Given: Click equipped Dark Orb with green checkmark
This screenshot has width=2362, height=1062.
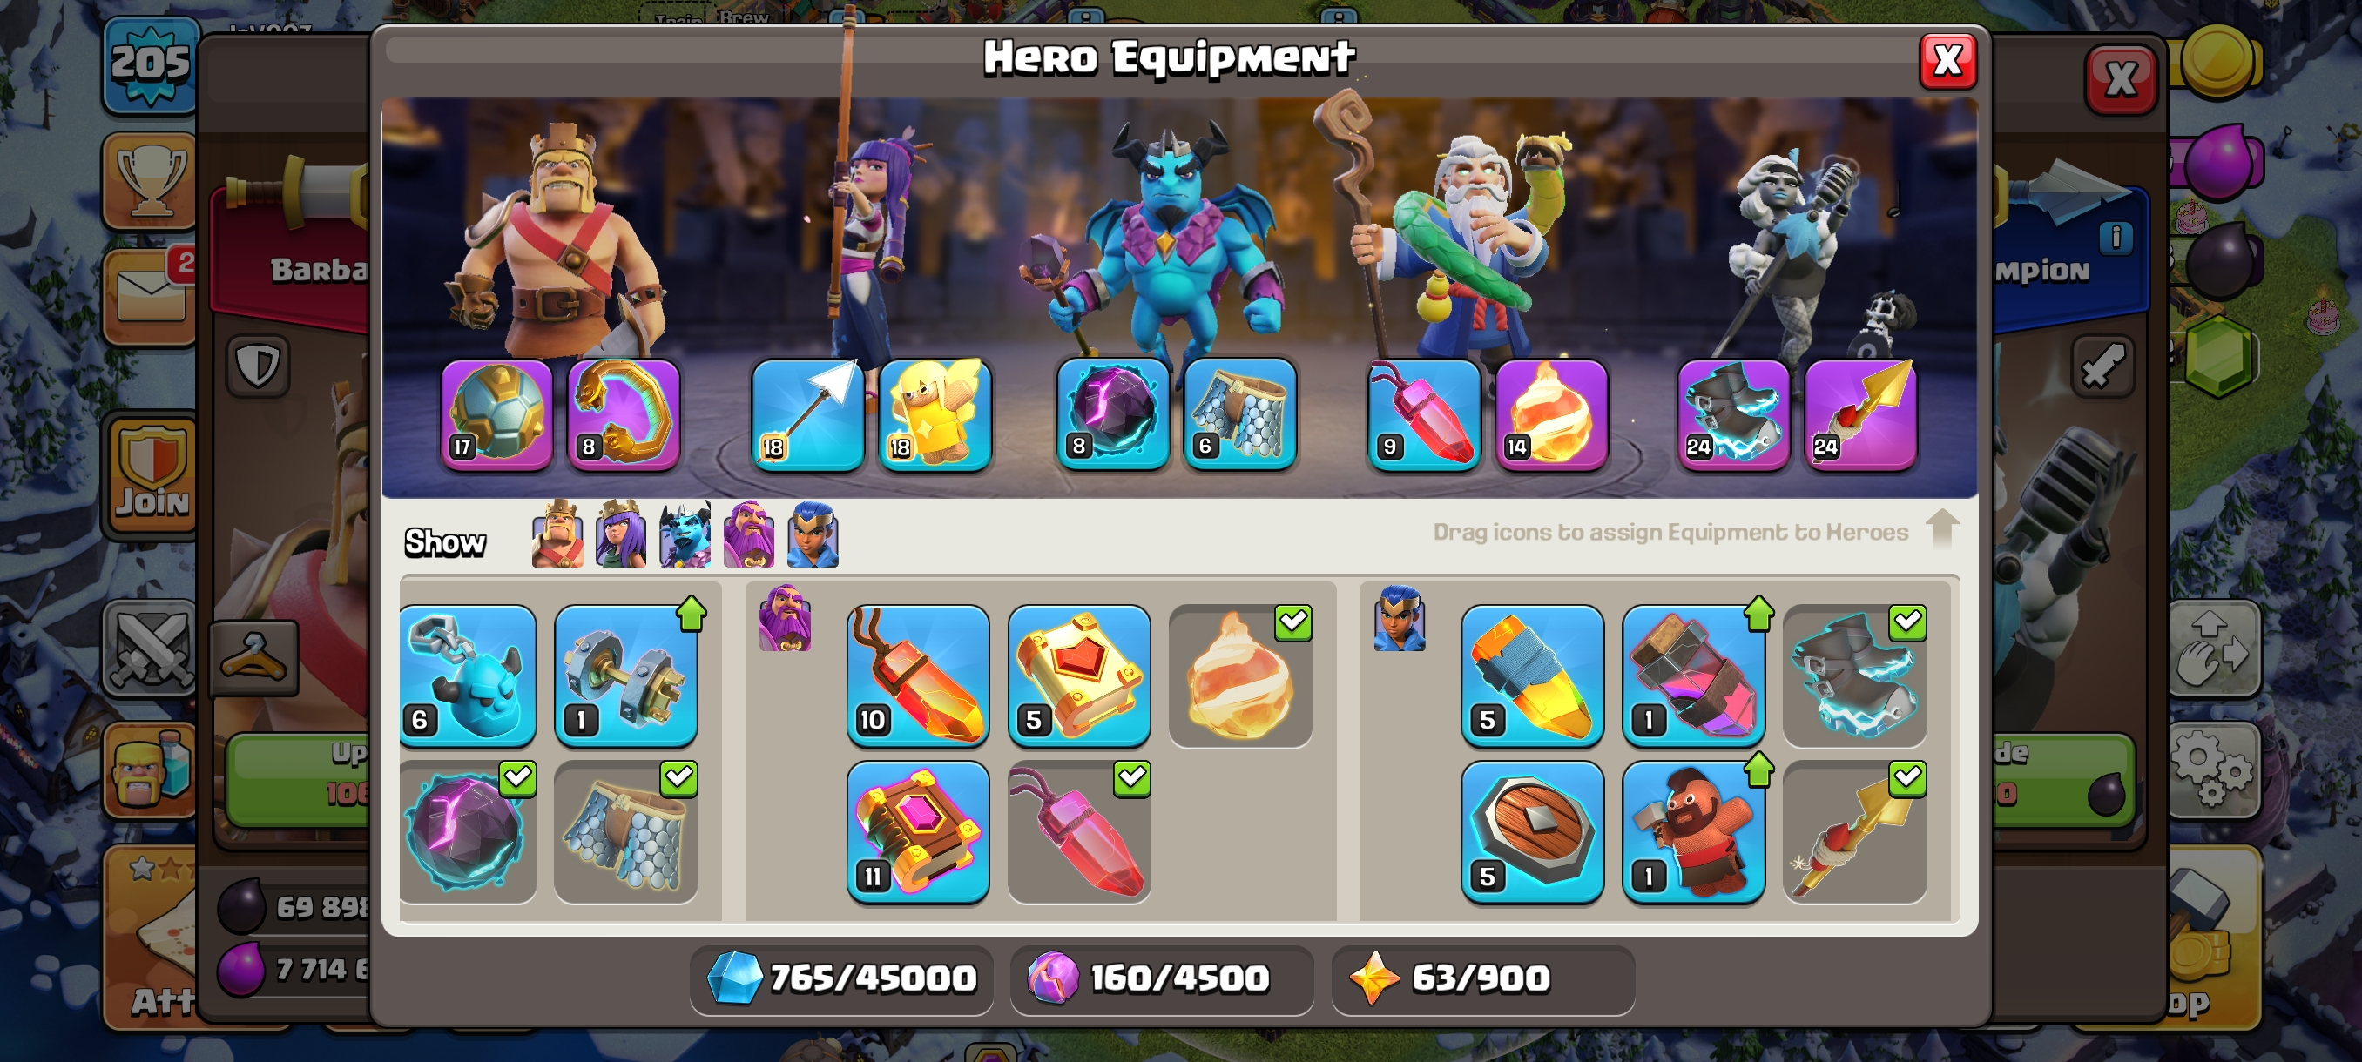Looking at the screenshot, I should tap(468, 831).
